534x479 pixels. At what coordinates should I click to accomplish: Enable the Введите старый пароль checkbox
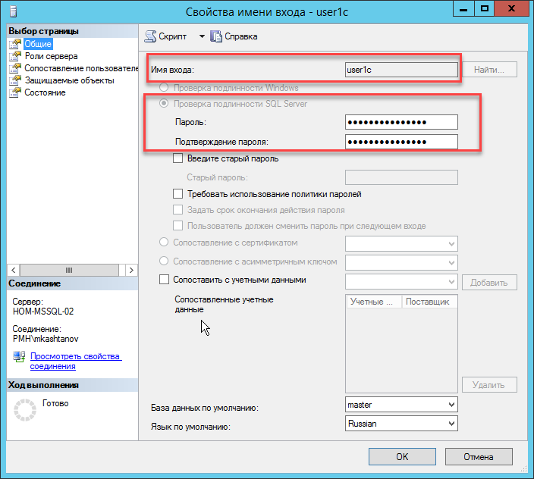178,158
